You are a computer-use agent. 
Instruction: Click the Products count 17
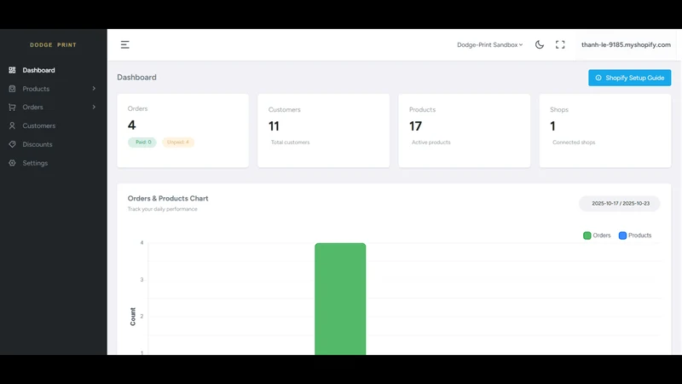click(415, 126)
